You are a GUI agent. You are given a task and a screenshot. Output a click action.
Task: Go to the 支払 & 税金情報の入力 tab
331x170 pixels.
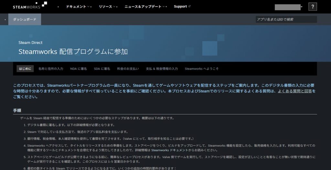pos(162,69)
